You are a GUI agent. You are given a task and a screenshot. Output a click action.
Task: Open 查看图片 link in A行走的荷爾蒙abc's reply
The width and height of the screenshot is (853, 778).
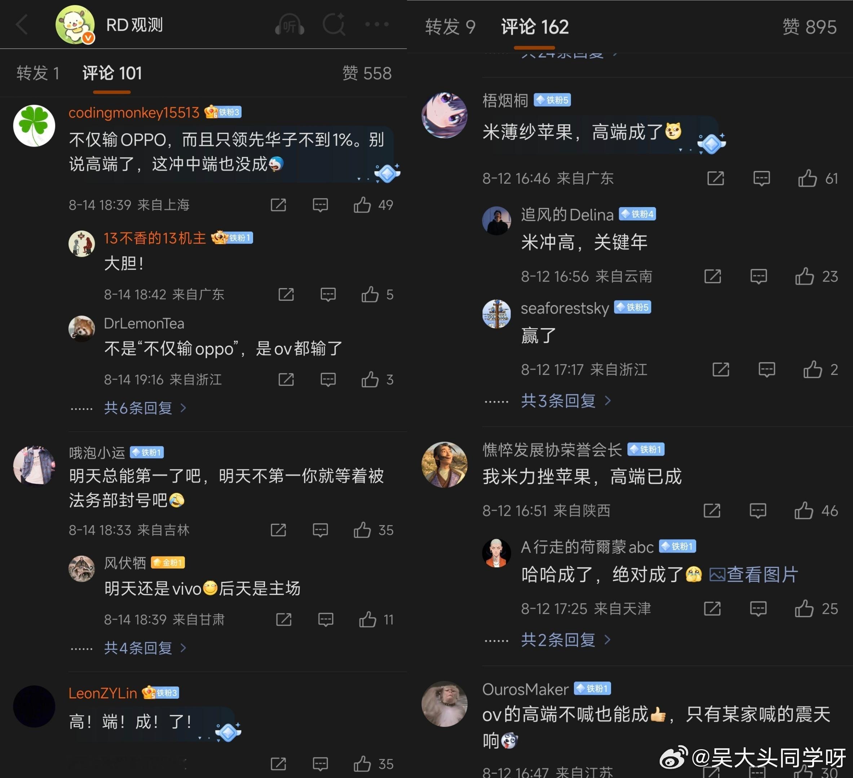pyautogui.click(x=753, y=574)
